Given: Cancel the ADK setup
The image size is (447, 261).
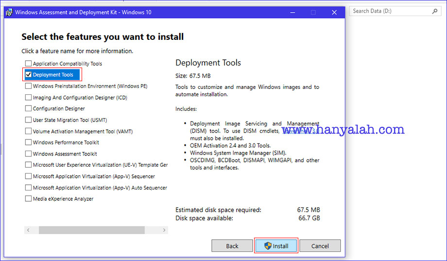Looking at the screenshot, I should pos(320,246).
